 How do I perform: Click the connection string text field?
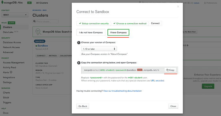(122, 70)
